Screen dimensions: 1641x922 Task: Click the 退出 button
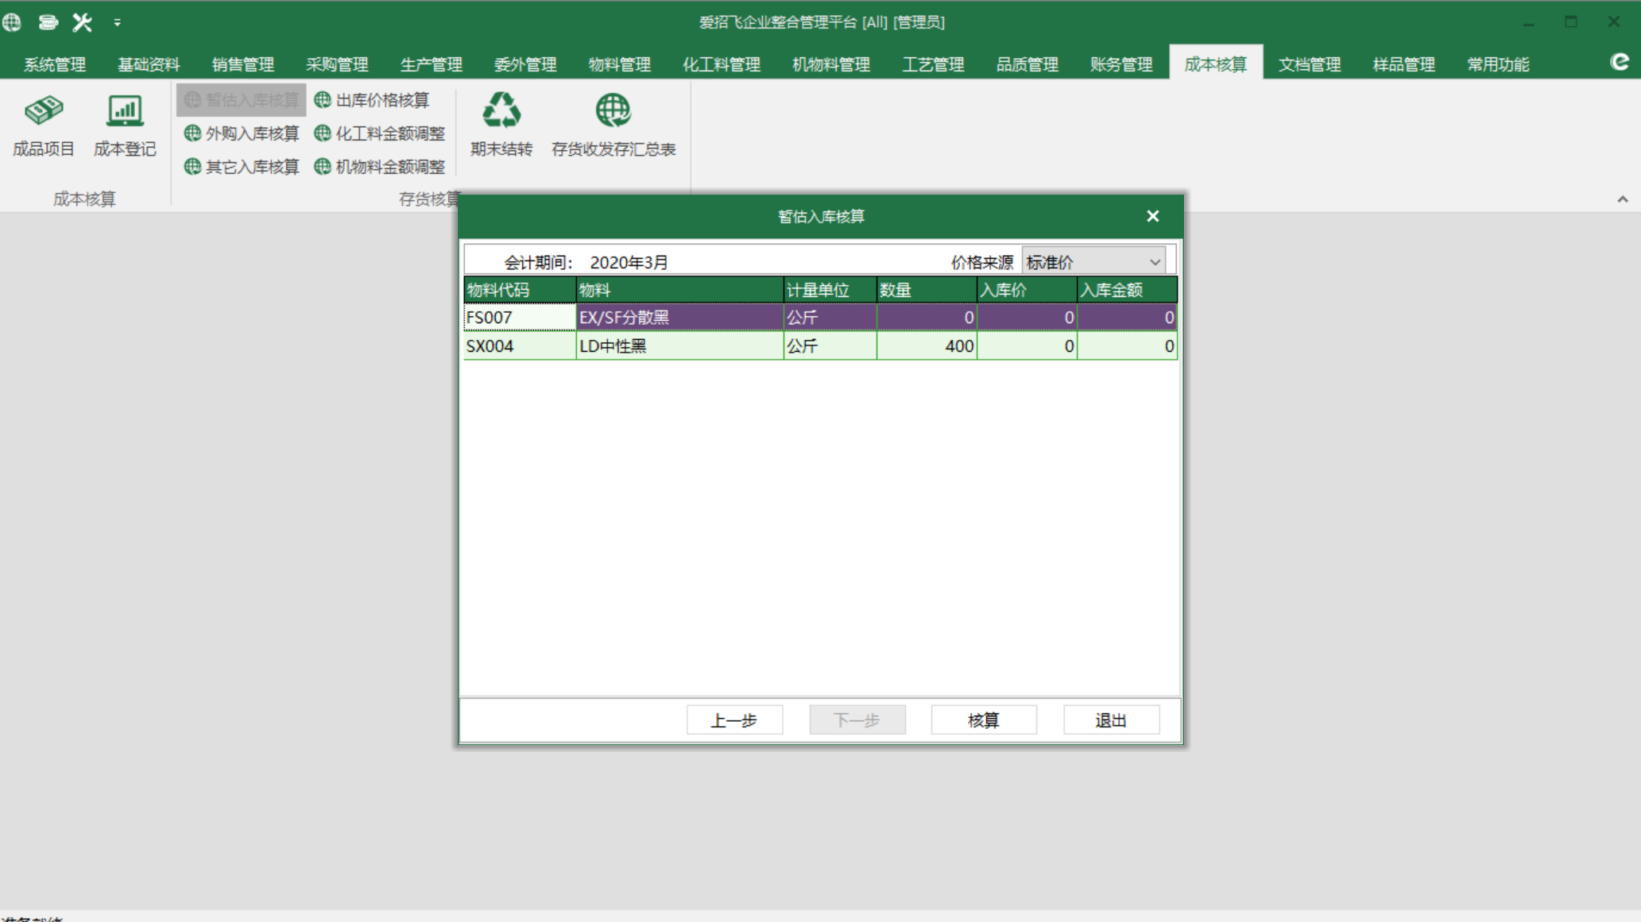pyautogui.click(x=1111, y=719)
